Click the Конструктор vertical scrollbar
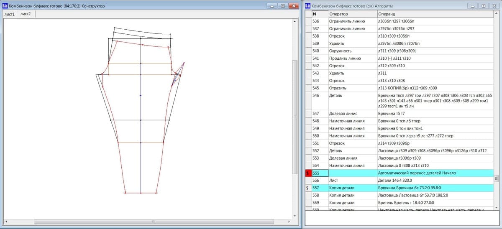This screenshot has height=229, width=502. pos(295,119)
